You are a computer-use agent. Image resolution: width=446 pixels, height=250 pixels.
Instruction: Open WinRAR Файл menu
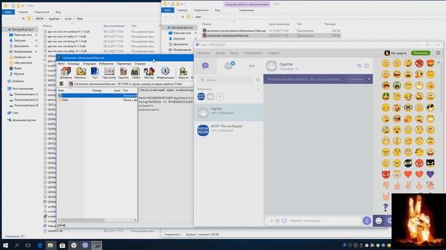tap(61, 64)
